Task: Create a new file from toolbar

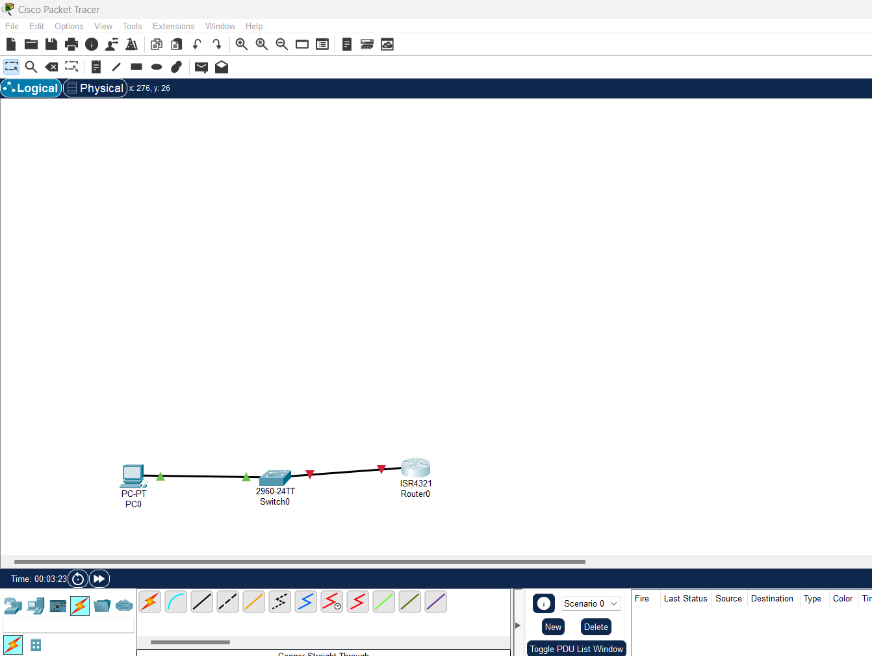Action: [11, 44]
